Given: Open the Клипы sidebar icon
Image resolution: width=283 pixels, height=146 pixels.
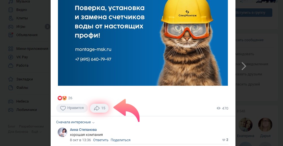Looking at the screenshot, I should 11,18.
